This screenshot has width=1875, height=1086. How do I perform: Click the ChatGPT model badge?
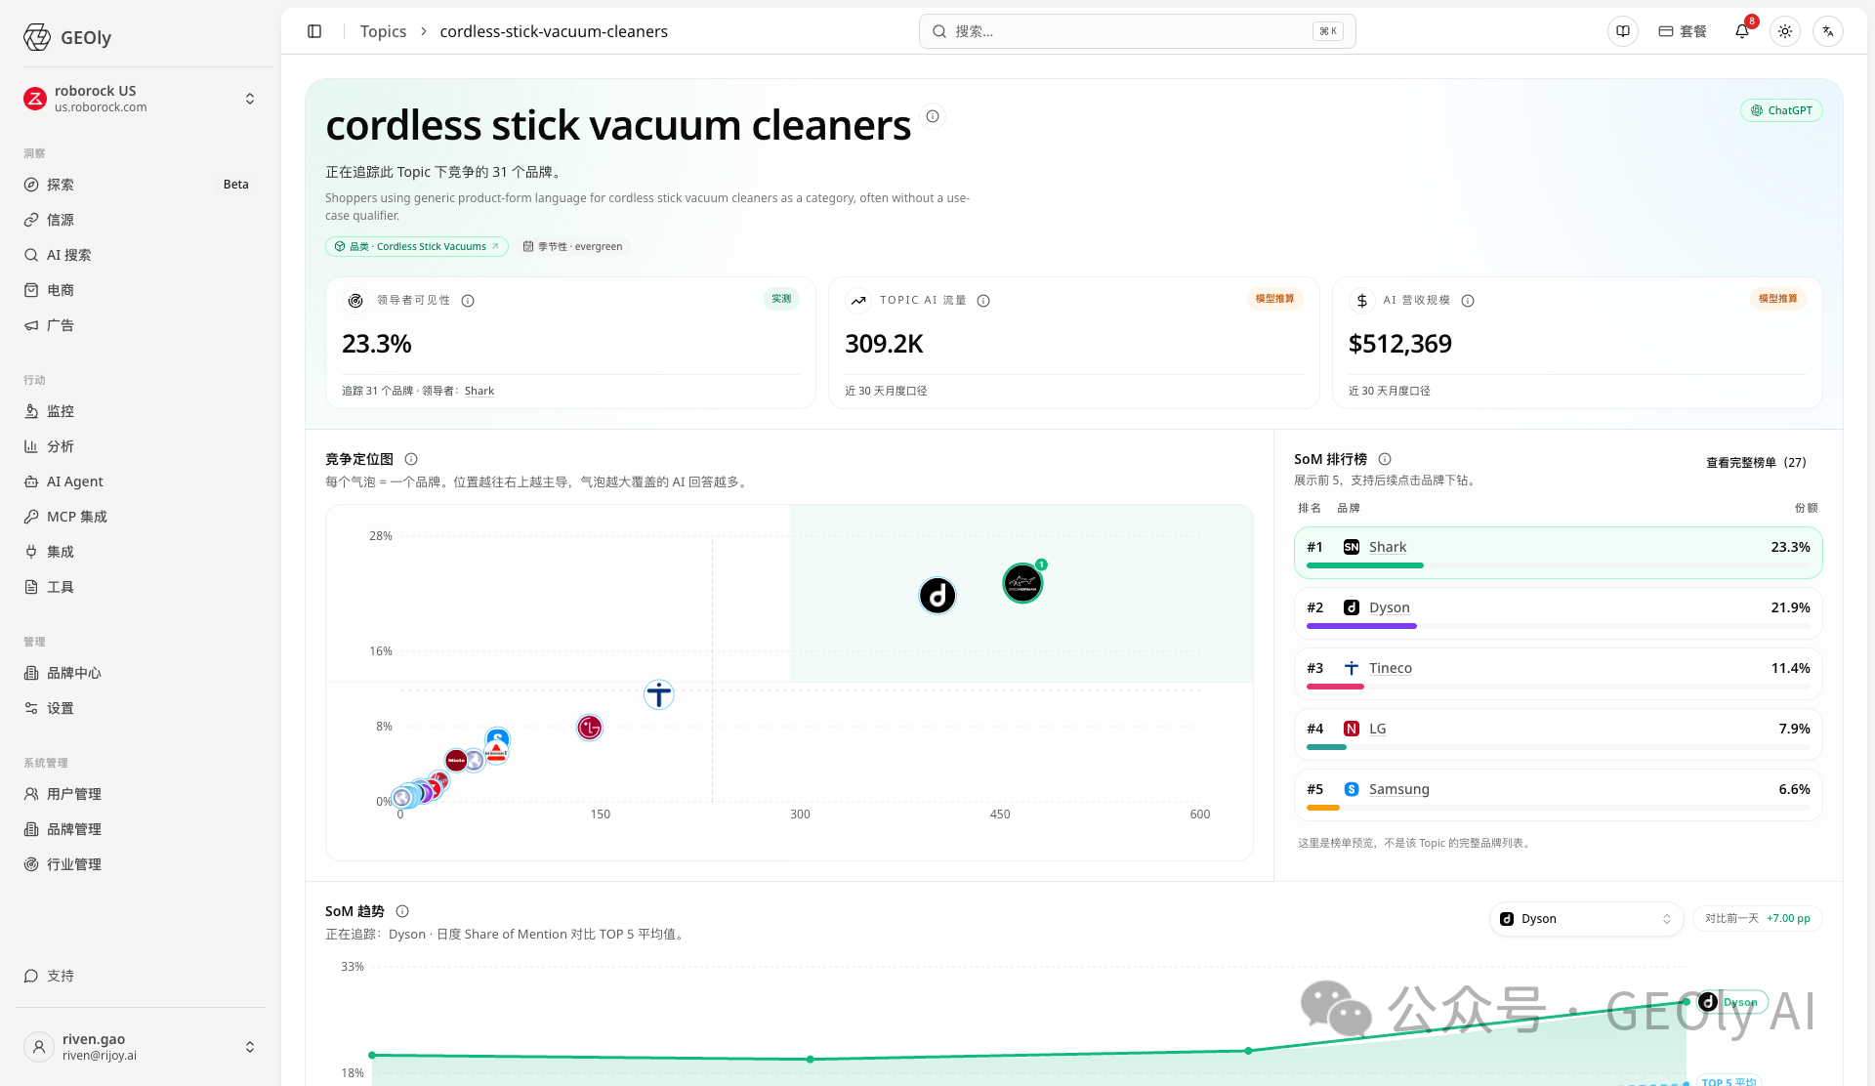click(1781, 110)
